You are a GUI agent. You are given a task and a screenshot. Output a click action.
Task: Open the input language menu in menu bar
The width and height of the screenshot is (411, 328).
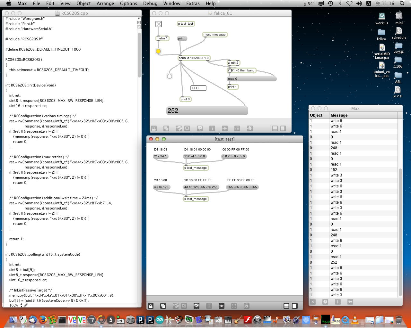point(369,4)
